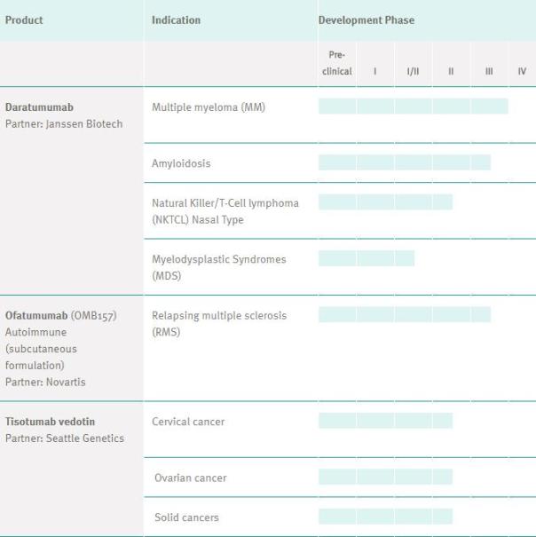Select the Amyloidosis indication row

(181, 163)
